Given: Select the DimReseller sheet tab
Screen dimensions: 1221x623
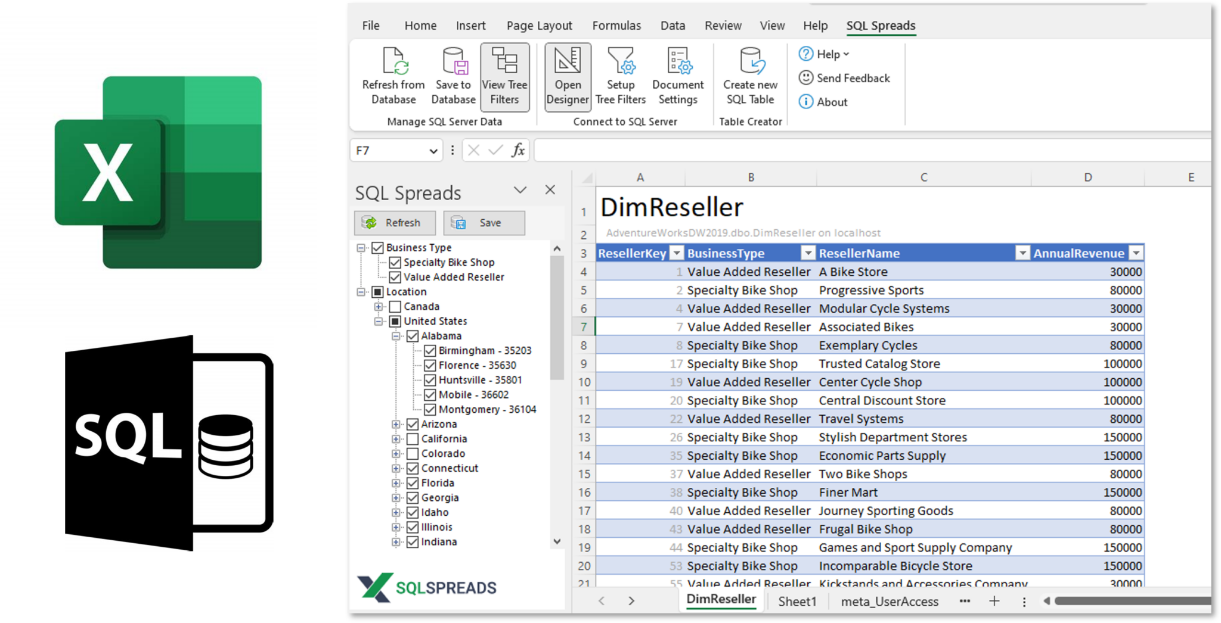Looking at the screenshot, I should click(721, 600).
